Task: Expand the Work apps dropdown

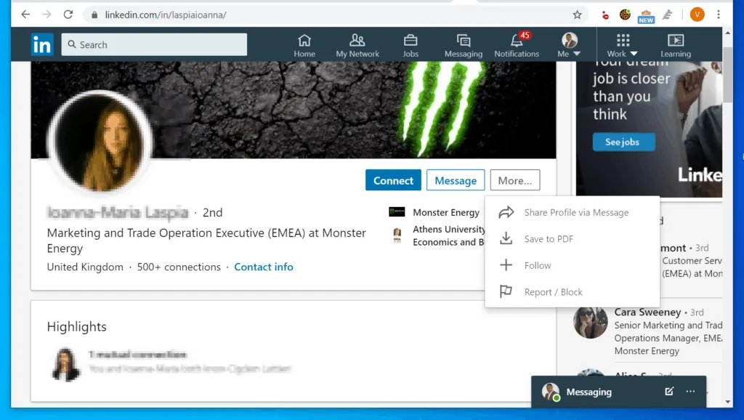Action: (623, 46)
